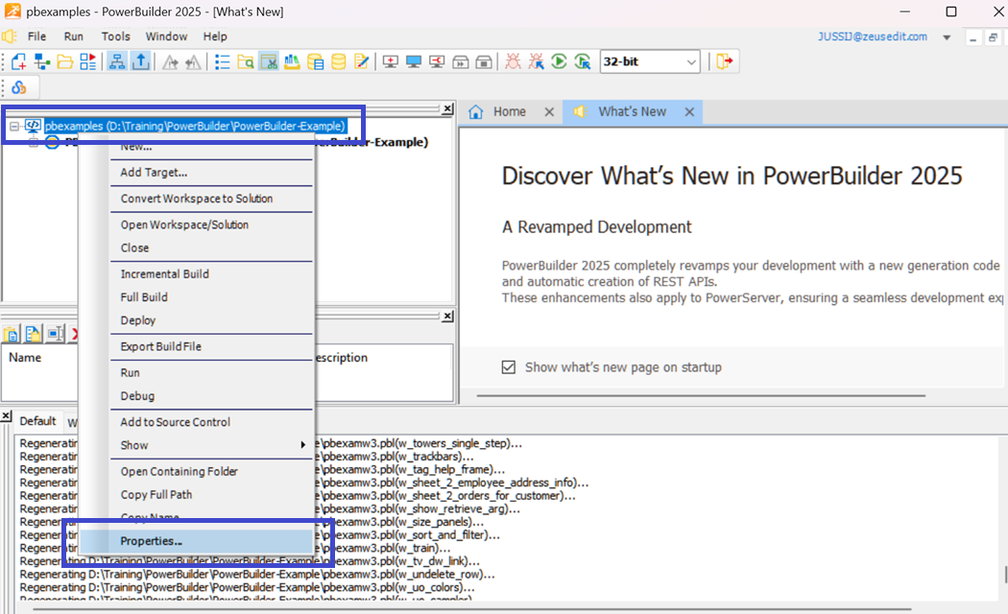Click the Edit file pencil icon
Screen dimensions: 1008x614
361,61
